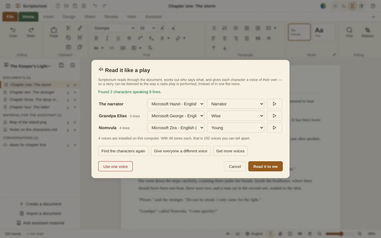Click Give everyone a different voice

(x=181, y=151)
